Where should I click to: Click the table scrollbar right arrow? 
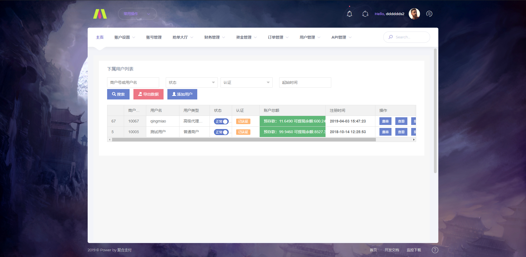pyautogui.click(x=414, y=139)
